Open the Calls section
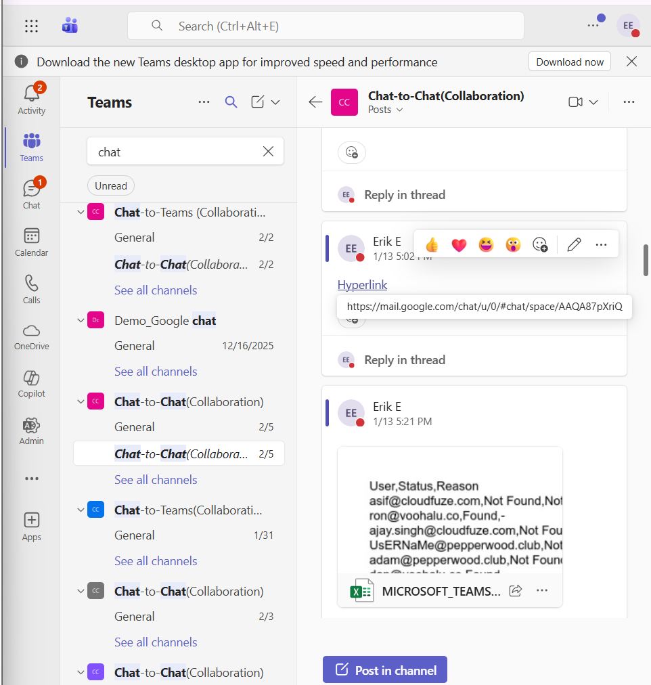This screenshot has width=651, height=685. point(31,289)
